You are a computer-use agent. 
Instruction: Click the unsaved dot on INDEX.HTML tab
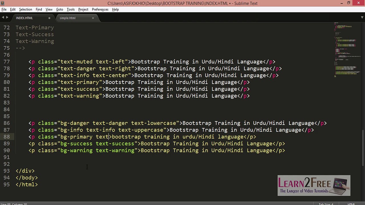point(49,18)
